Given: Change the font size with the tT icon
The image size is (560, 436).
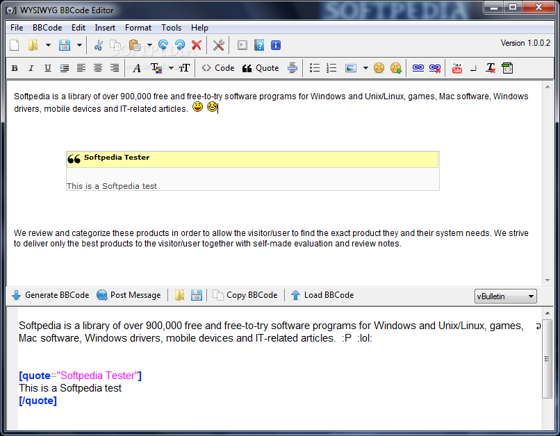Looking at the screenshot, I should (184, 68).
